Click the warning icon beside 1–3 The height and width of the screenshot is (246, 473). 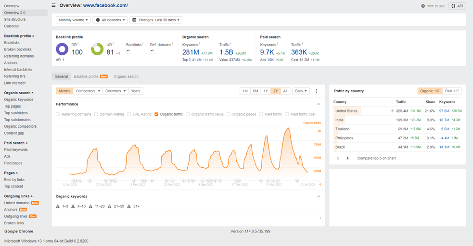pos(58,206)
